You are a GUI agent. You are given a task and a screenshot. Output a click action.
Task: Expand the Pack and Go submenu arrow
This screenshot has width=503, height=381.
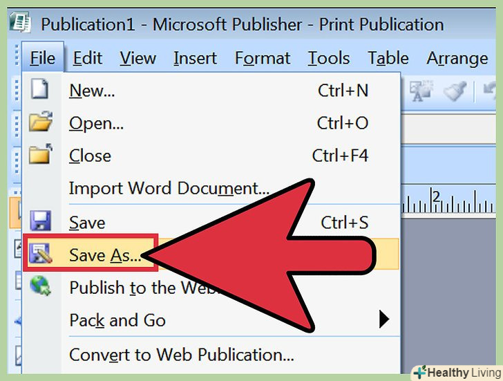click(384, 319)
